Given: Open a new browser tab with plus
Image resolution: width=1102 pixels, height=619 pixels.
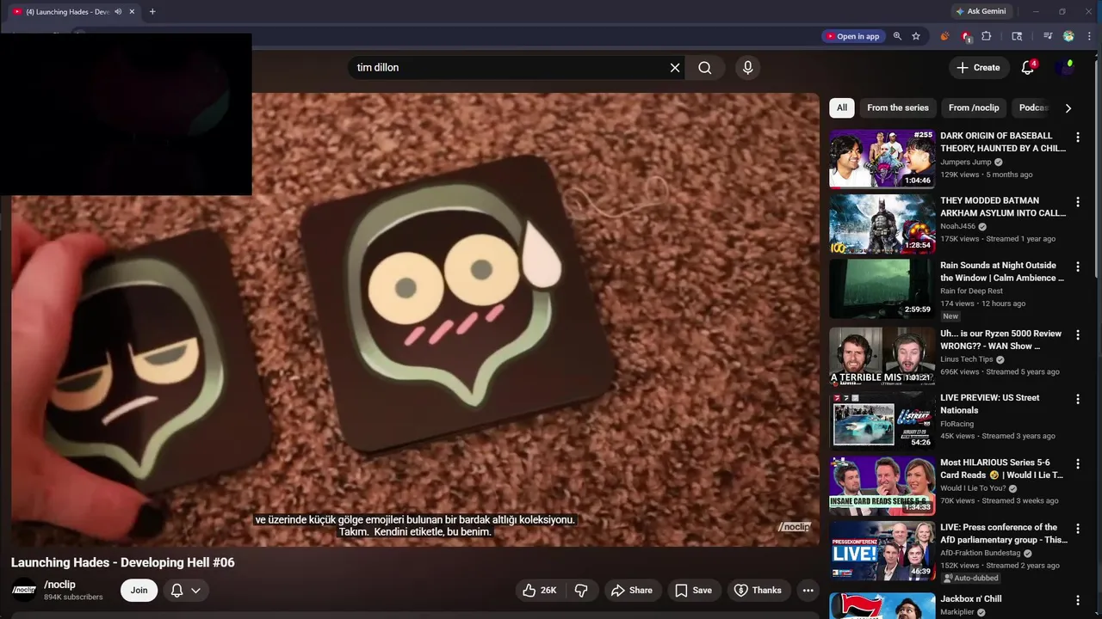Looking at the screenshot, I should click(152, 12).
